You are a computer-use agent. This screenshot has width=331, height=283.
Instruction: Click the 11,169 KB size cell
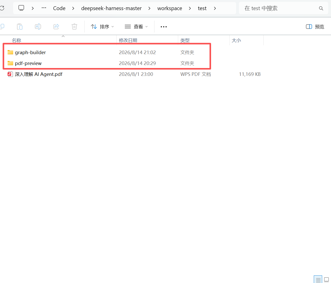250,74
